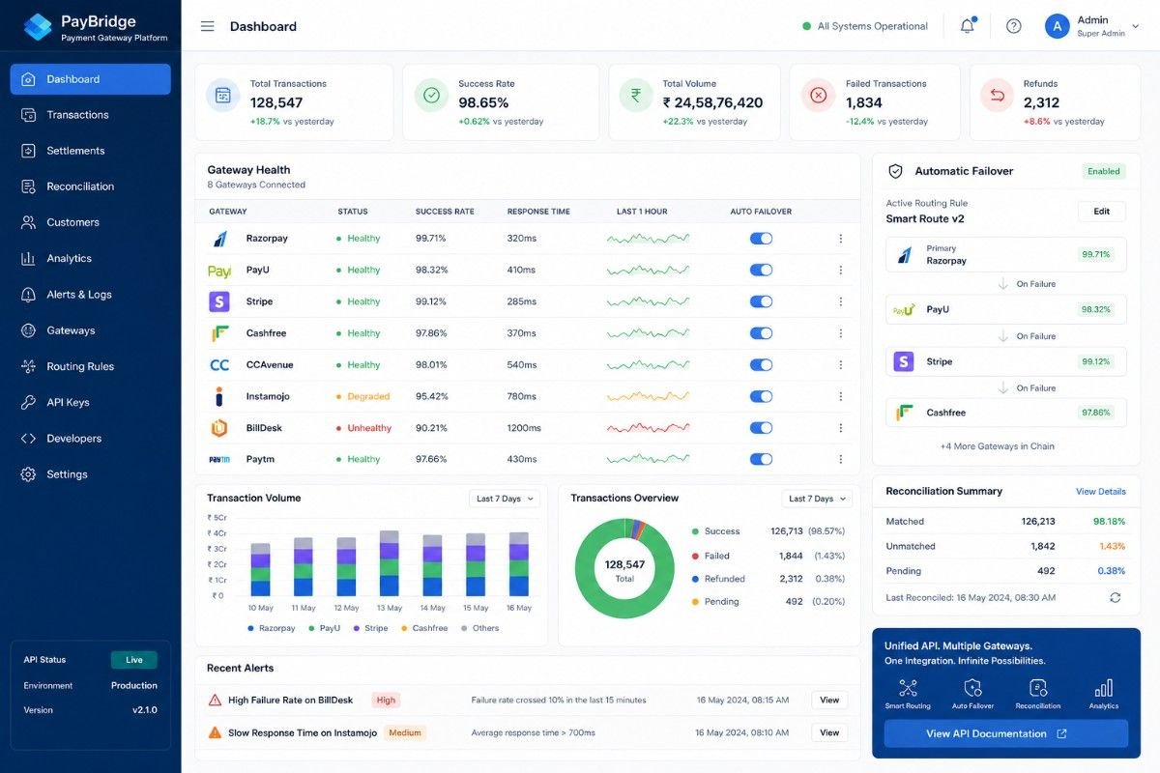
Task: Click the Medium severity badge
Action: click(x=405, y=732)
